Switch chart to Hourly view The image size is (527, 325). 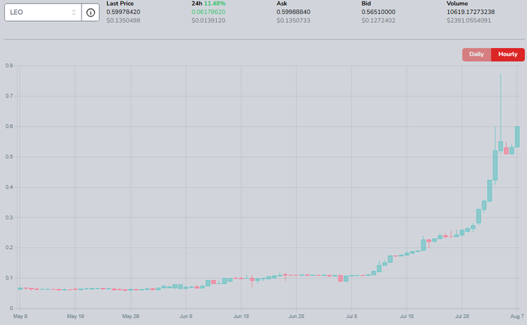508,54
